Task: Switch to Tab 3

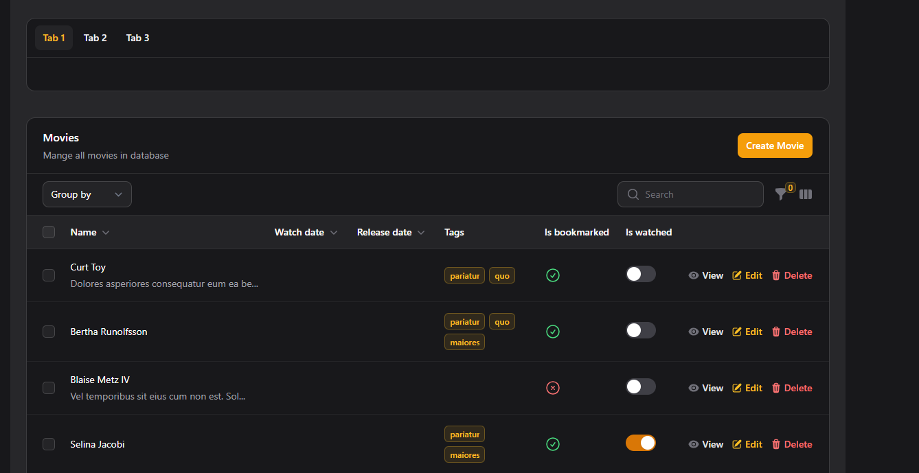Action: click(x=137, y=38)
